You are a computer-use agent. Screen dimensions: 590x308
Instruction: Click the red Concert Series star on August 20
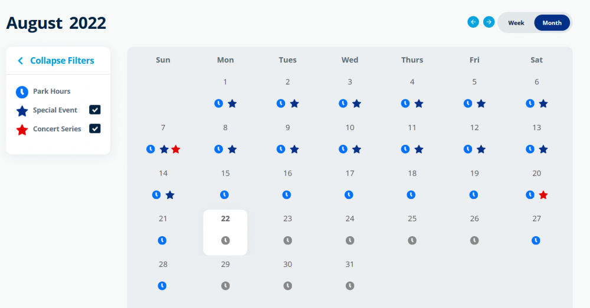tap(543, 195)
